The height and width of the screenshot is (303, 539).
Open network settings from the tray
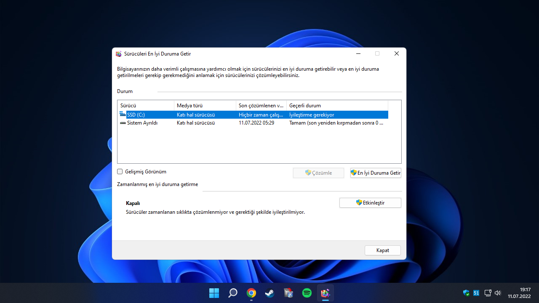click(488, 293)
